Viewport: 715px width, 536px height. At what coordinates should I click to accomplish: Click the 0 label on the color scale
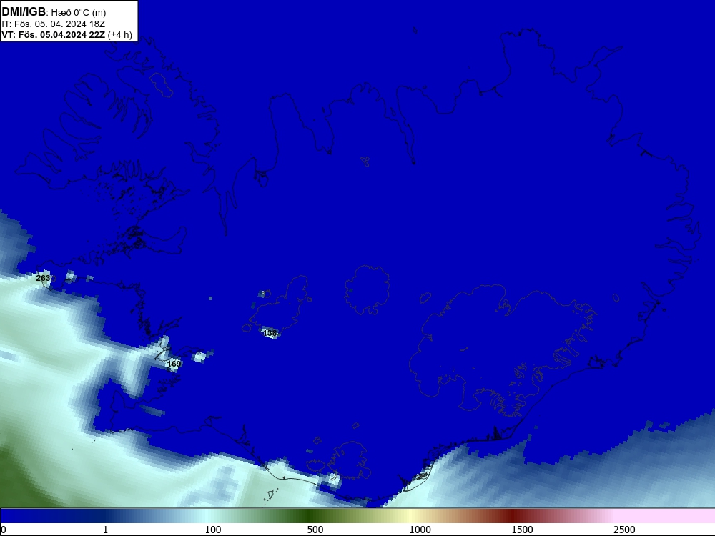pos(4,530)
